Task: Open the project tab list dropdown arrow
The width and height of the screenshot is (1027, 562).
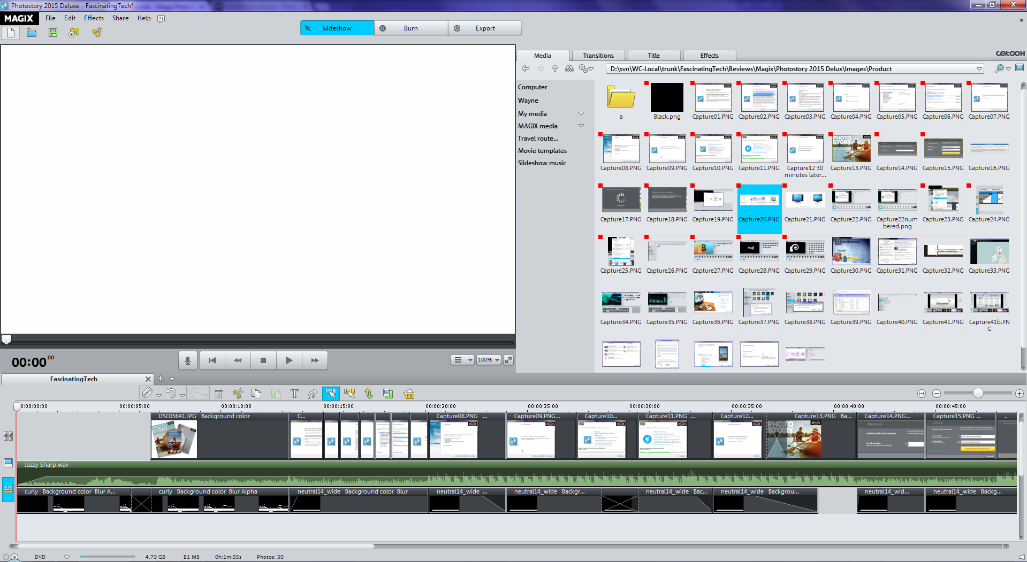Action: 172,379
